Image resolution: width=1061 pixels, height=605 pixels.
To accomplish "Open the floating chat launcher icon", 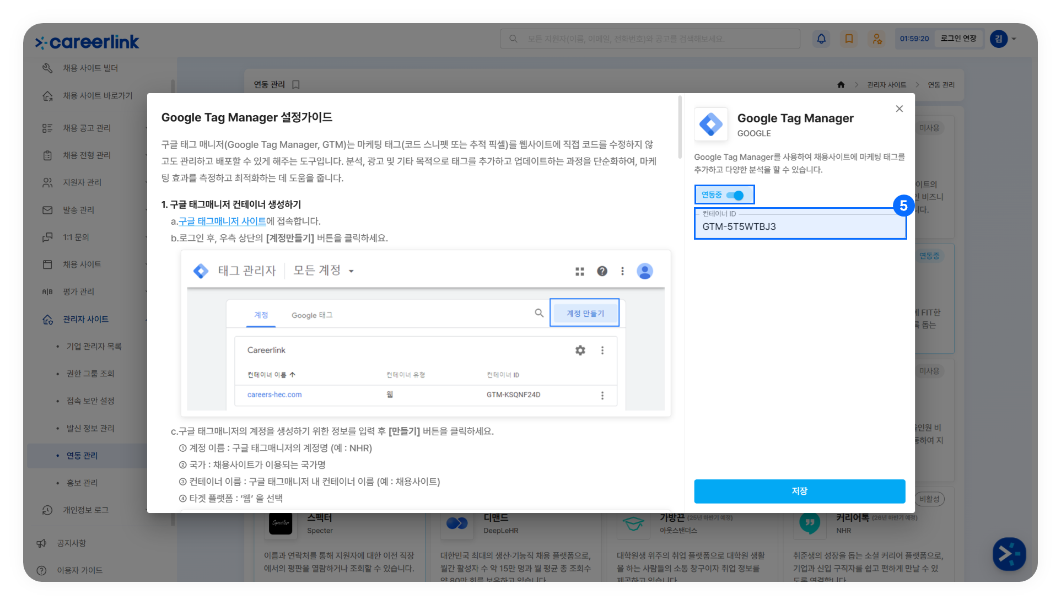I will click(x=1009, y=554).
